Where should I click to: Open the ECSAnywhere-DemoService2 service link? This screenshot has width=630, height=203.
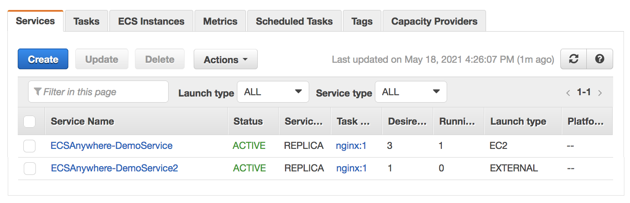(x=115, y=168)
